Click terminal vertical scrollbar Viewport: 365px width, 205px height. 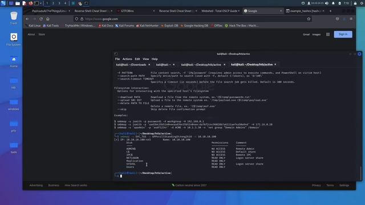tap(361, 173)
